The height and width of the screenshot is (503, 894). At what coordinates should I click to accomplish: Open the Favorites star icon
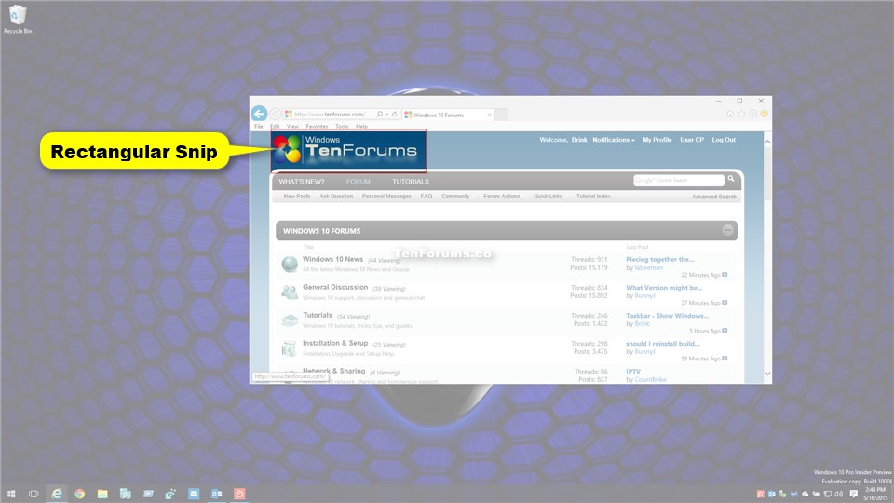click(x=741, y=114)
